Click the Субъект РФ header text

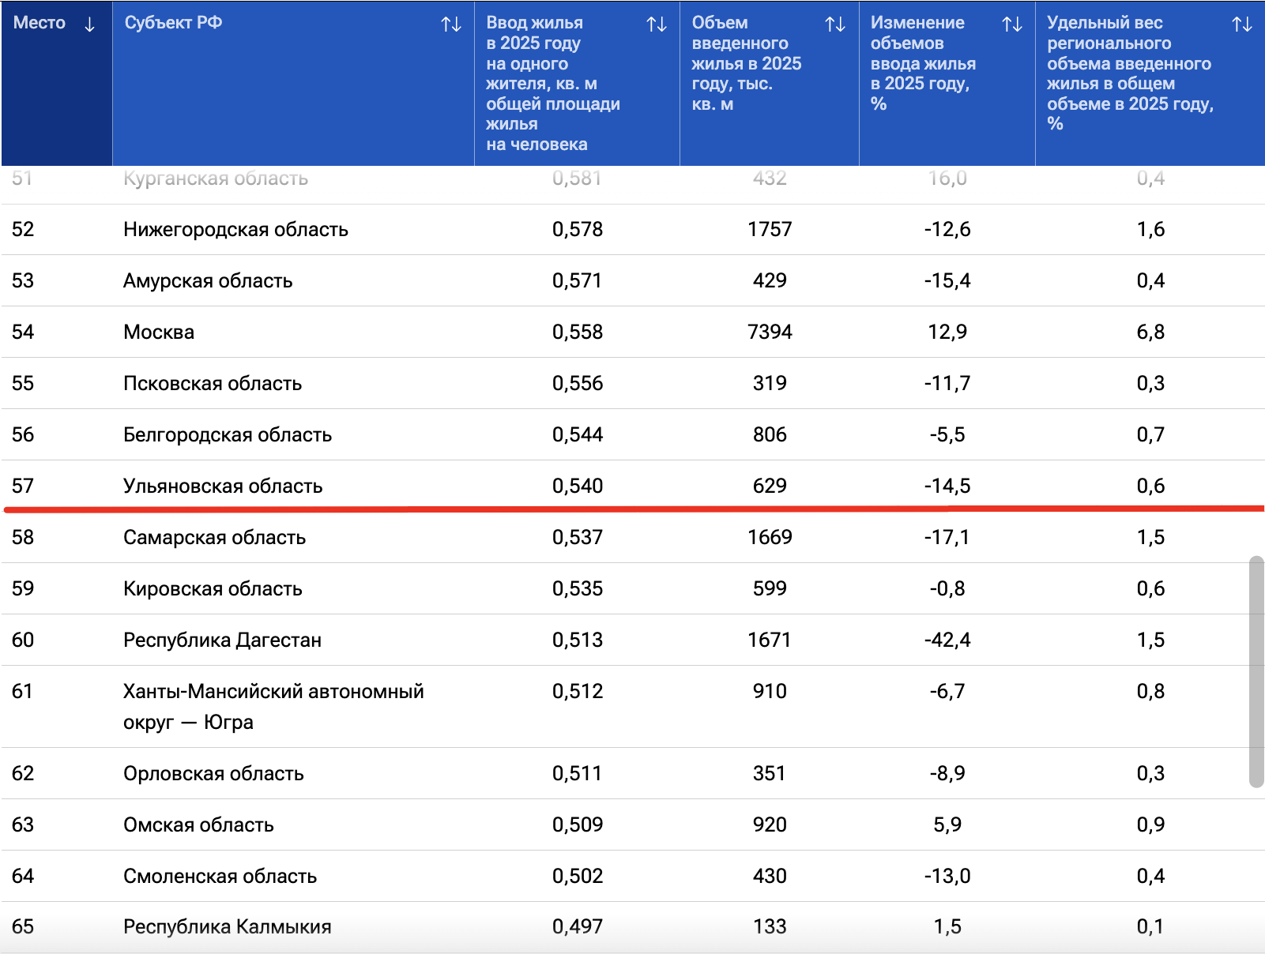tap(173, 23)
